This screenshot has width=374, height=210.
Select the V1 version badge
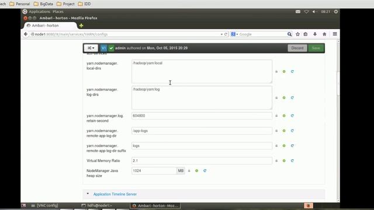(103, 48)
